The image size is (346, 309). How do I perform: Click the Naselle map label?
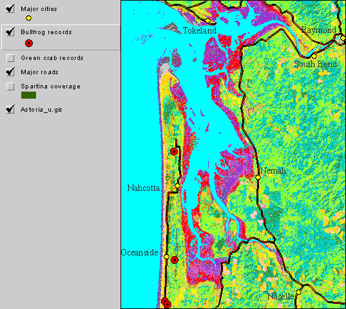point(280,296)
